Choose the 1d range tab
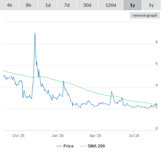161x155 pixels. click(x=48, y=5)
